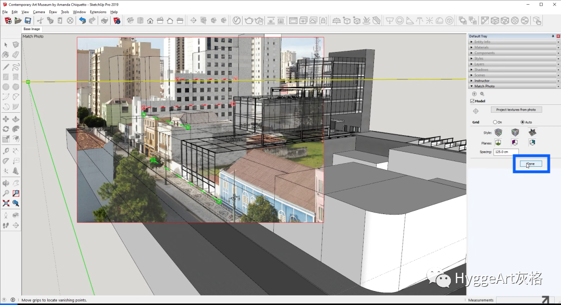The image size is (561, 305).
Task: Toggle the second Planes option
Action: tap(515, 142)
